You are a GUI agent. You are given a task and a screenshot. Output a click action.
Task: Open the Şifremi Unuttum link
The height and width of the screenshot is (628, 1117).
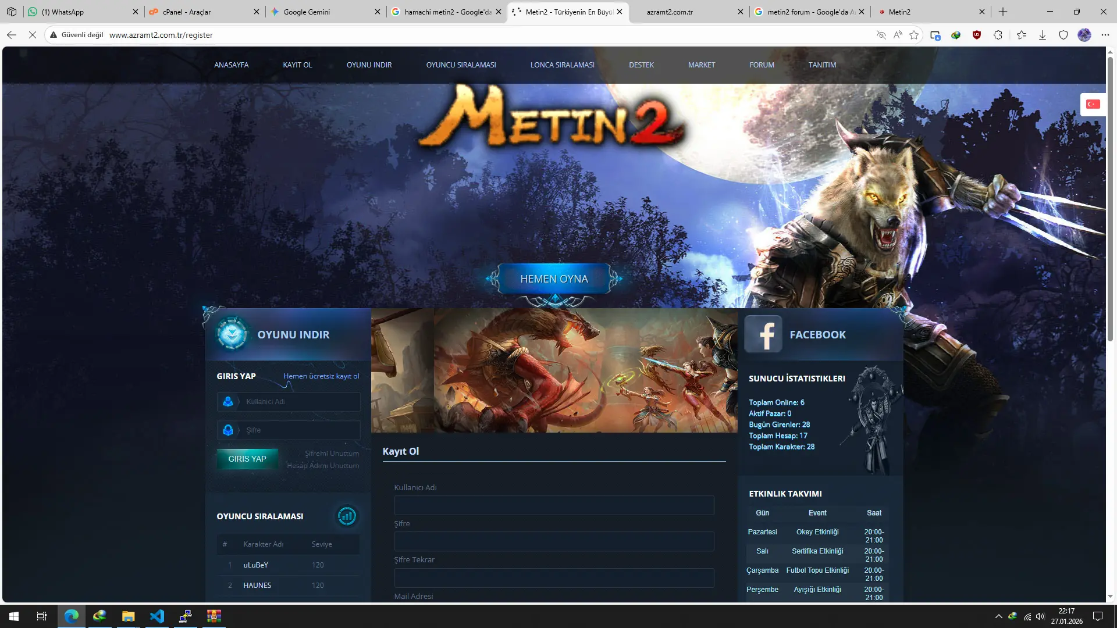point(332,454)
